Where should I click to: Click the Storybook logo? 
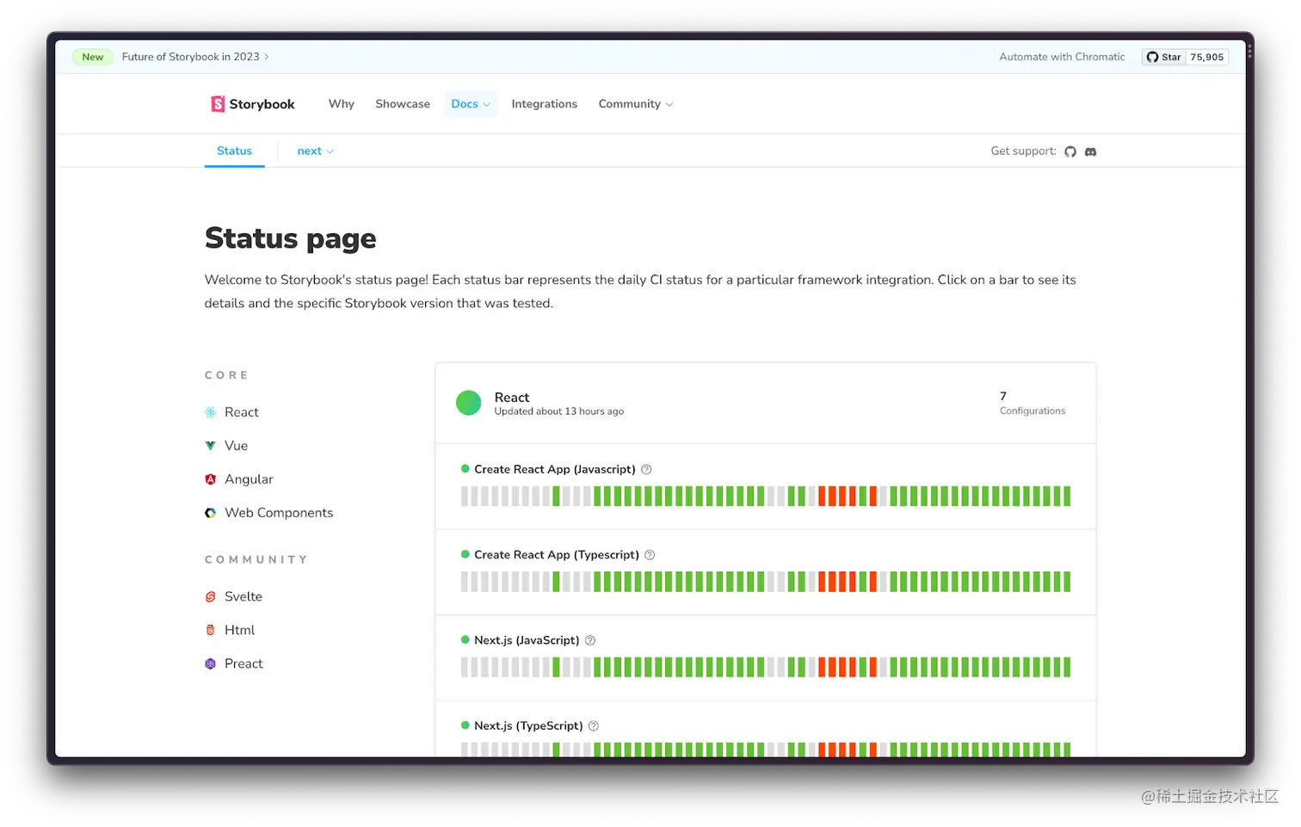253,104
